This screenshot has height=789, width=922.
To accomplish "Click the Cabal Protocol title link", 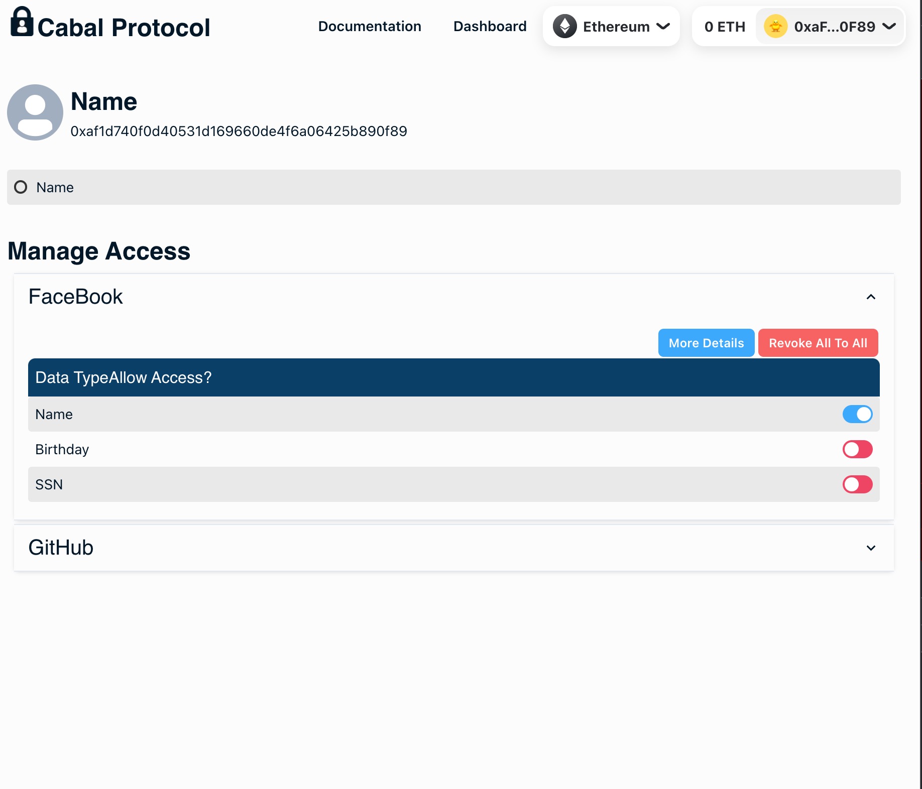I will (x=124, y=27).
